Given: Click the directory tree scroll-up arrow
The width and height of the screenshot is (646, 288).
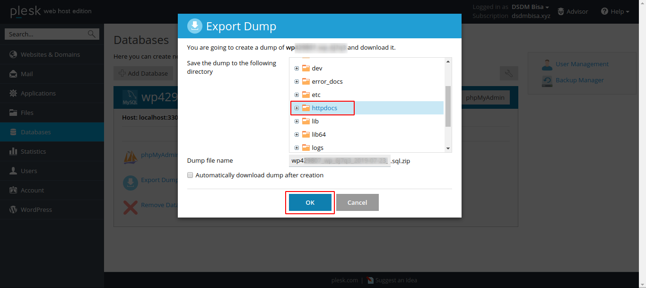Looking at the screenshot, I should pyautogui.click(x=448, y=61).
